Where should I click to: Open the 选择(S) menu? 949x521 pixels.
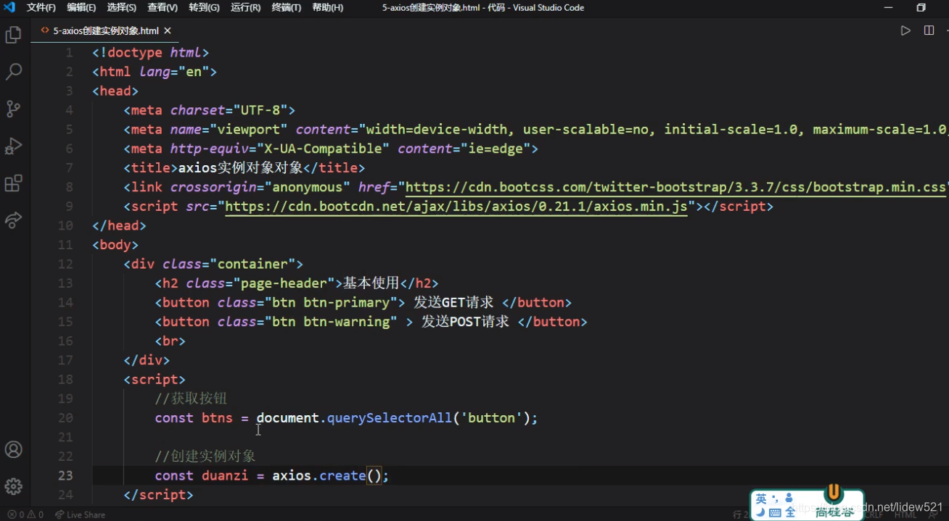[x=121, y=7]
